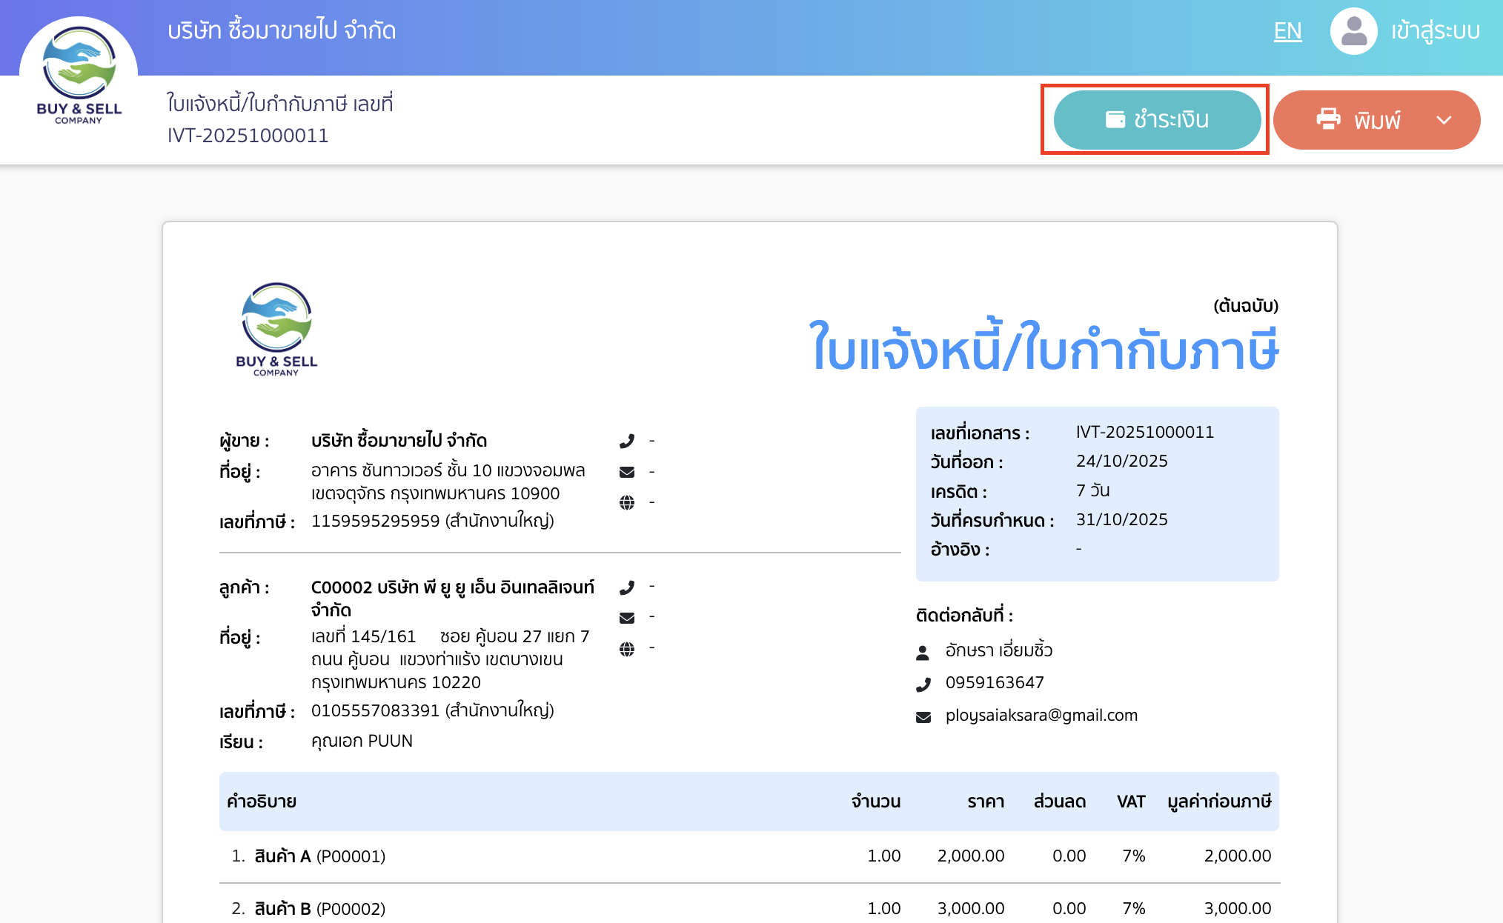Open เข้าสู่ระบบ from the top bar
This screenshot has width=1503, height=923.
pyautogui.click(x=1434, y=31)
